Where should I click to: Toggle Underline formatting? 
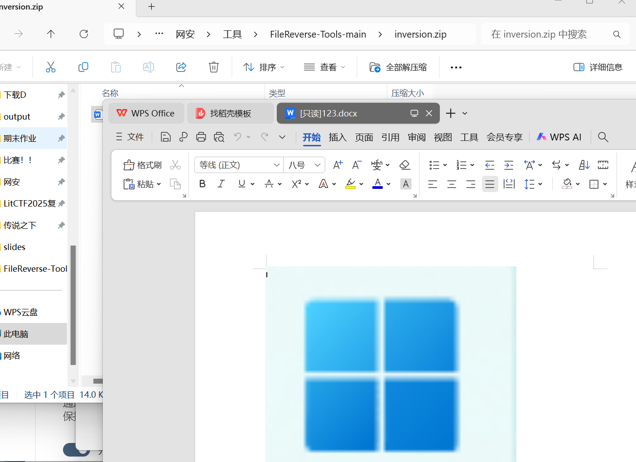click(242, 184)
